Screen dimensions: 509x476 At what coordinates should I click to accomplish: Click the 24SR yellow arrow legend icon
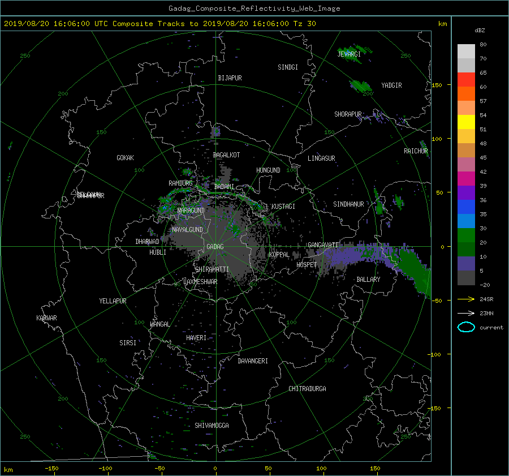click(x=466, y=299)
